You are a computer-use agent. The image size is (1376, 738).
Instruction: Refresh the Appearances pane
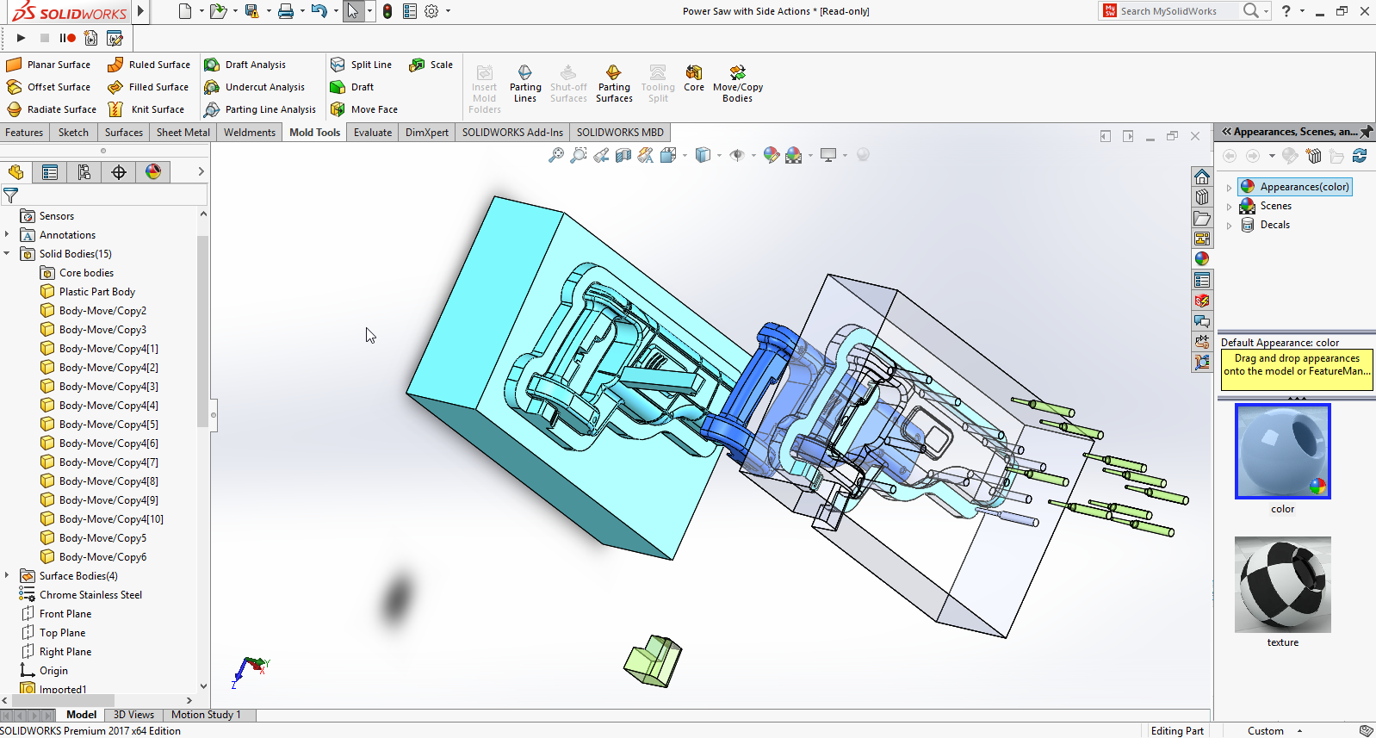[x=1360, y=156]
